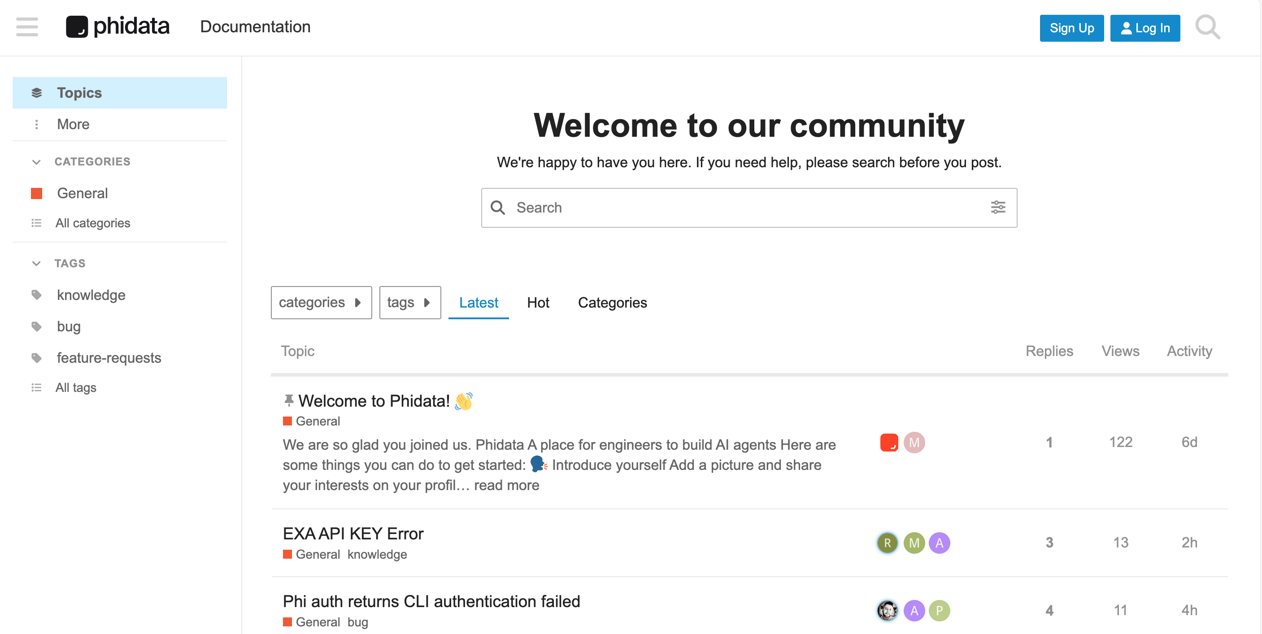Sort topics by Activity column header
The height and width of the screenshot is (634, 1262).
[x=1189, y=351]
